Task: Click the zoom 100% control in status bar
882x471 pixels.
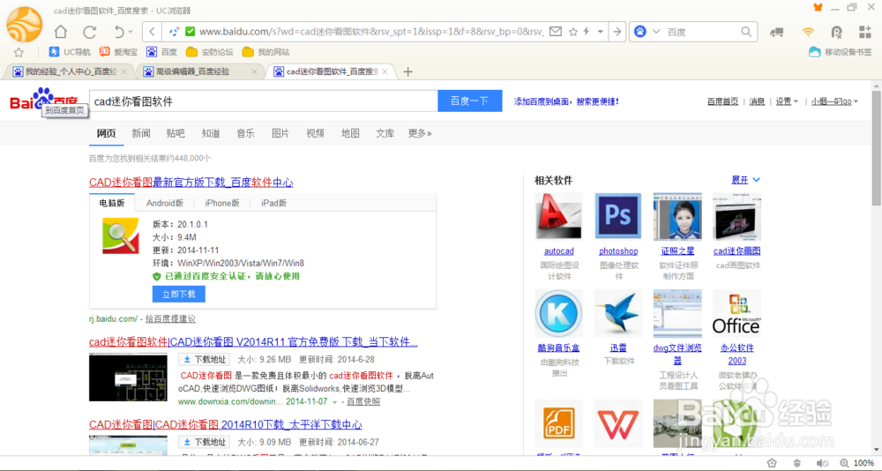Action: point(857,463)
